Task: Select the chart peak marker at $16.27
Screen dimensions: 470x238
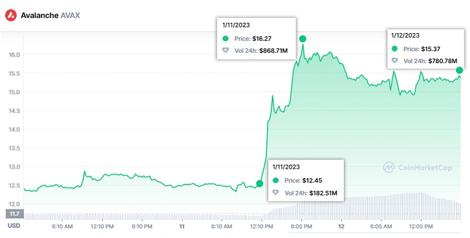Action: [303, 39]
